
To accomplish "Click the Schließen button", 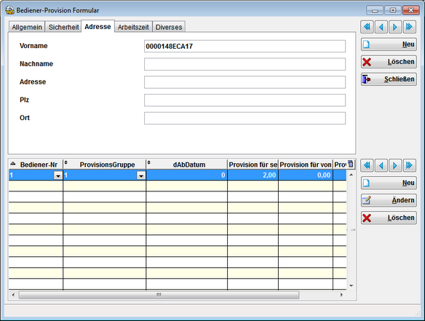I will tap(389, 79).
